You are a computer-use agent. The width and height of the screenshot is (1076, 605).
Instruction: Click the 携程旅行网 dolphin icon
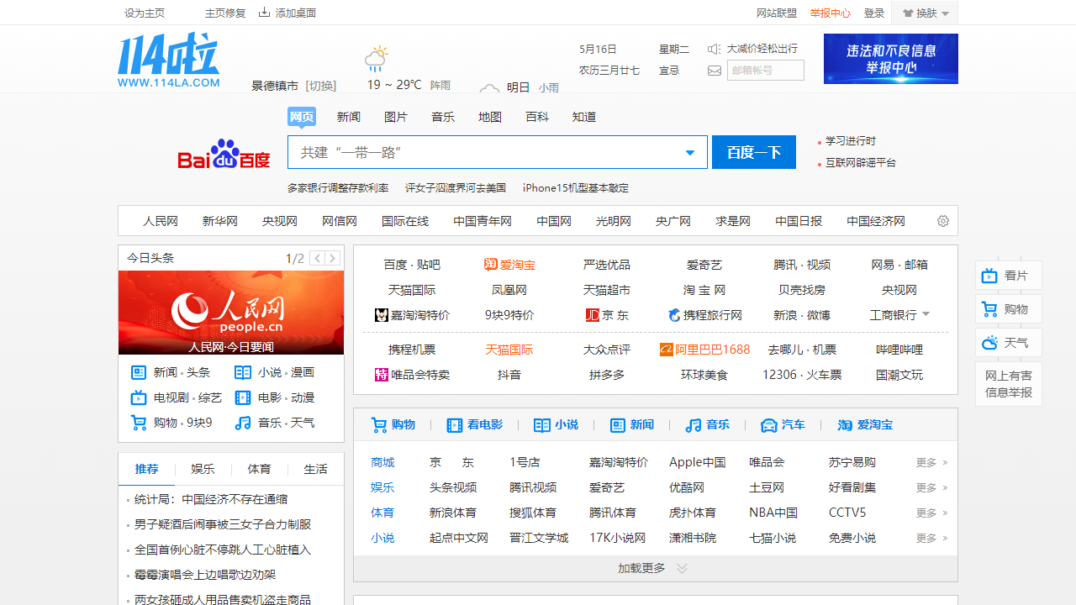pos(674,315)
